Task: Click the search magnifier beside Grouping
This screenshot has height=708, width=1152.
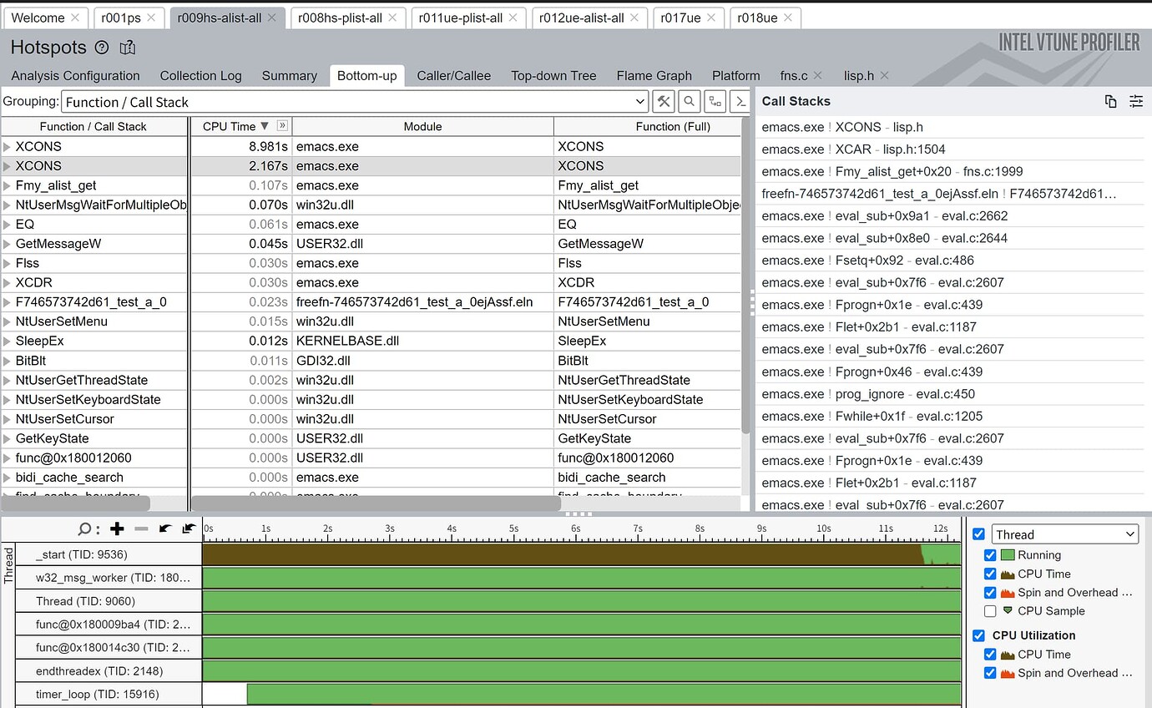Action: coord(690,102)
